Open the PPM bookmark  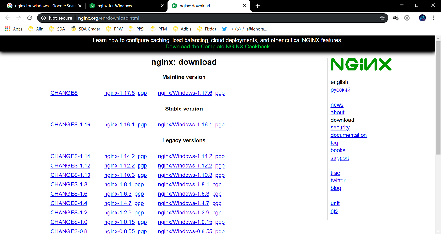pos(158,29)
